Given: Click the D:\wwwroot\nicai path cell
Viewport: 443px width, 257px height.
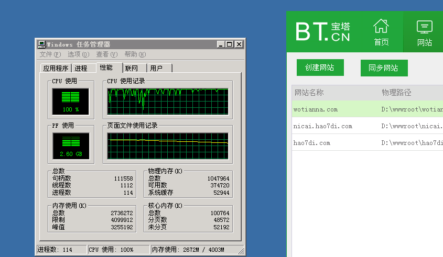Looking at the screenshot, I should [x=412, y=126].
